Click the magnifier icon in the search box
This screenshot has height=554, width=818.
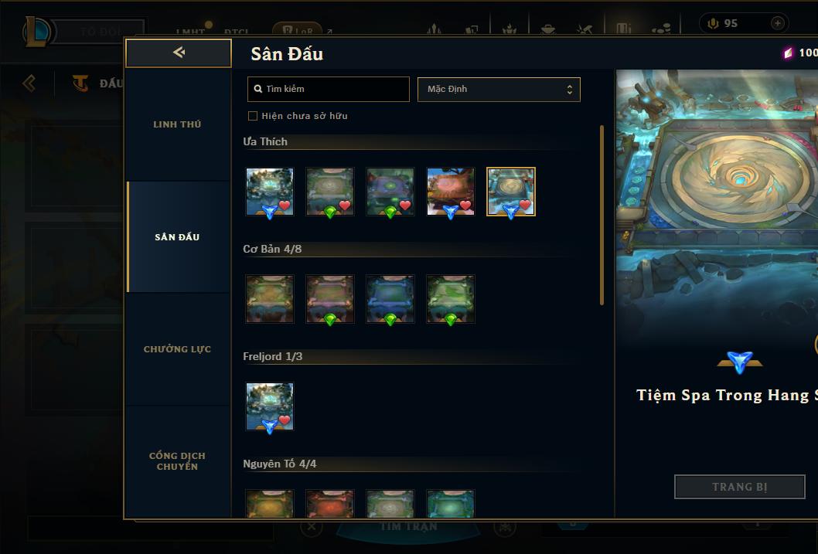tap(257, 89)
